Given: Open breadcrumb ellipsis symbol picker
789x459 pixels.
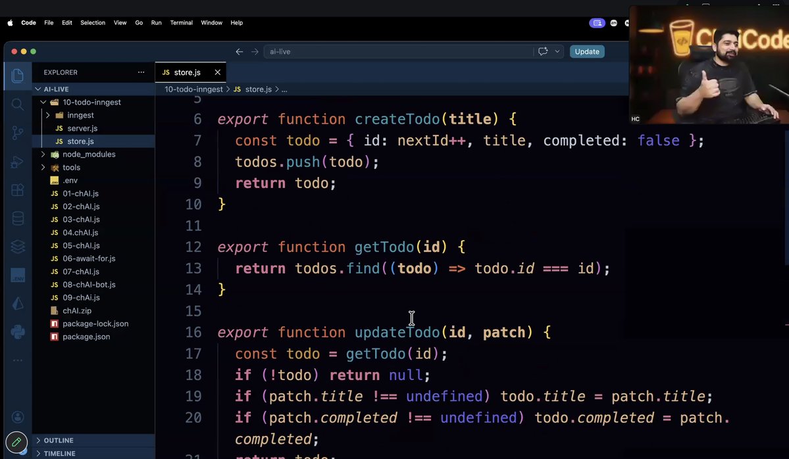Looking at the screenshot, I should coord(284,89).
